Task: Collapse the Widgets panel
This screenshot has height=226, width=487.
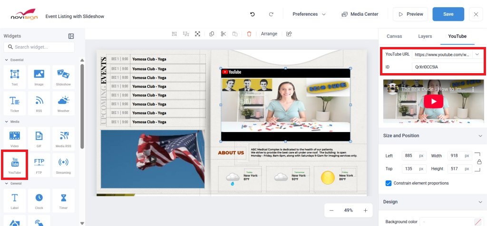Action: (71, 36)
